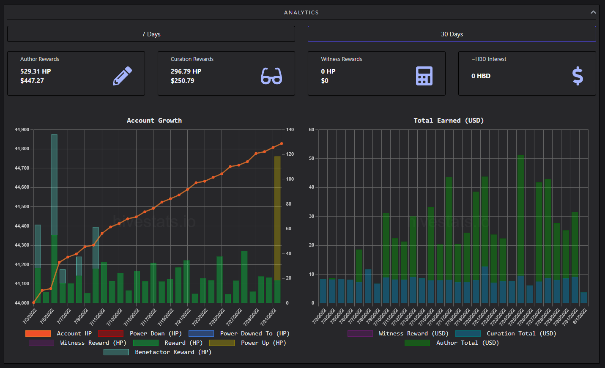Toggle the Power Downed To (HP) legend
This screenshot has width=605, height=368.
[x=239, y=333]
